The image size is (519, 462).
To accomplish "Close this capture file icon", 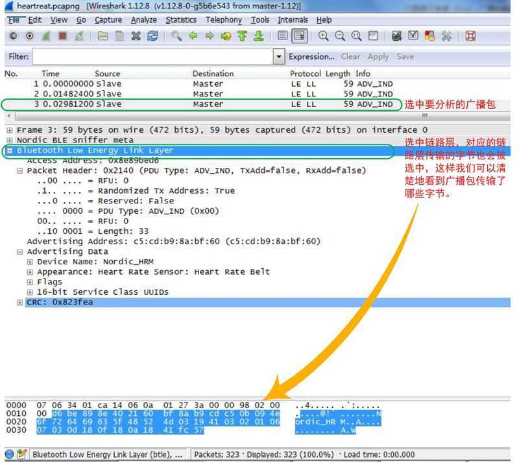I will pyautogui.click(x=136, y=36).
